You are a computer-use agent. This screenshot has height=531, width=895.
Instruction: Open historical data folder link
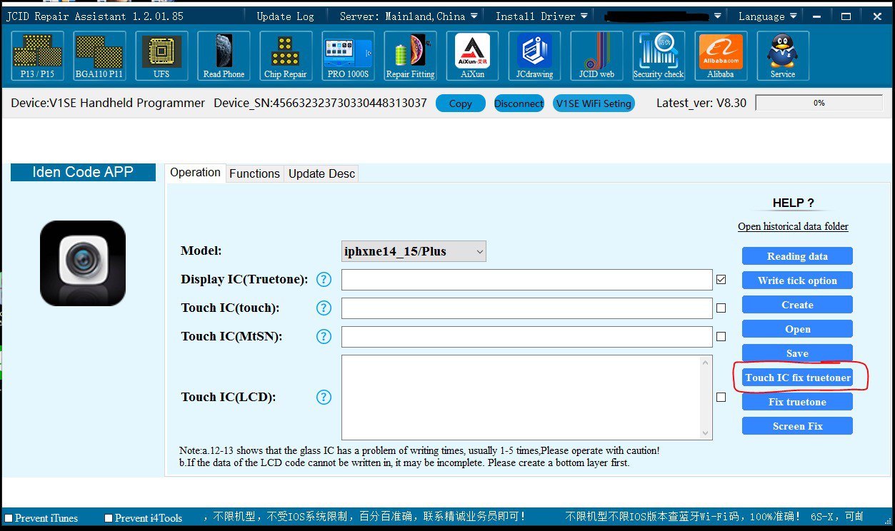click(793, 226)
